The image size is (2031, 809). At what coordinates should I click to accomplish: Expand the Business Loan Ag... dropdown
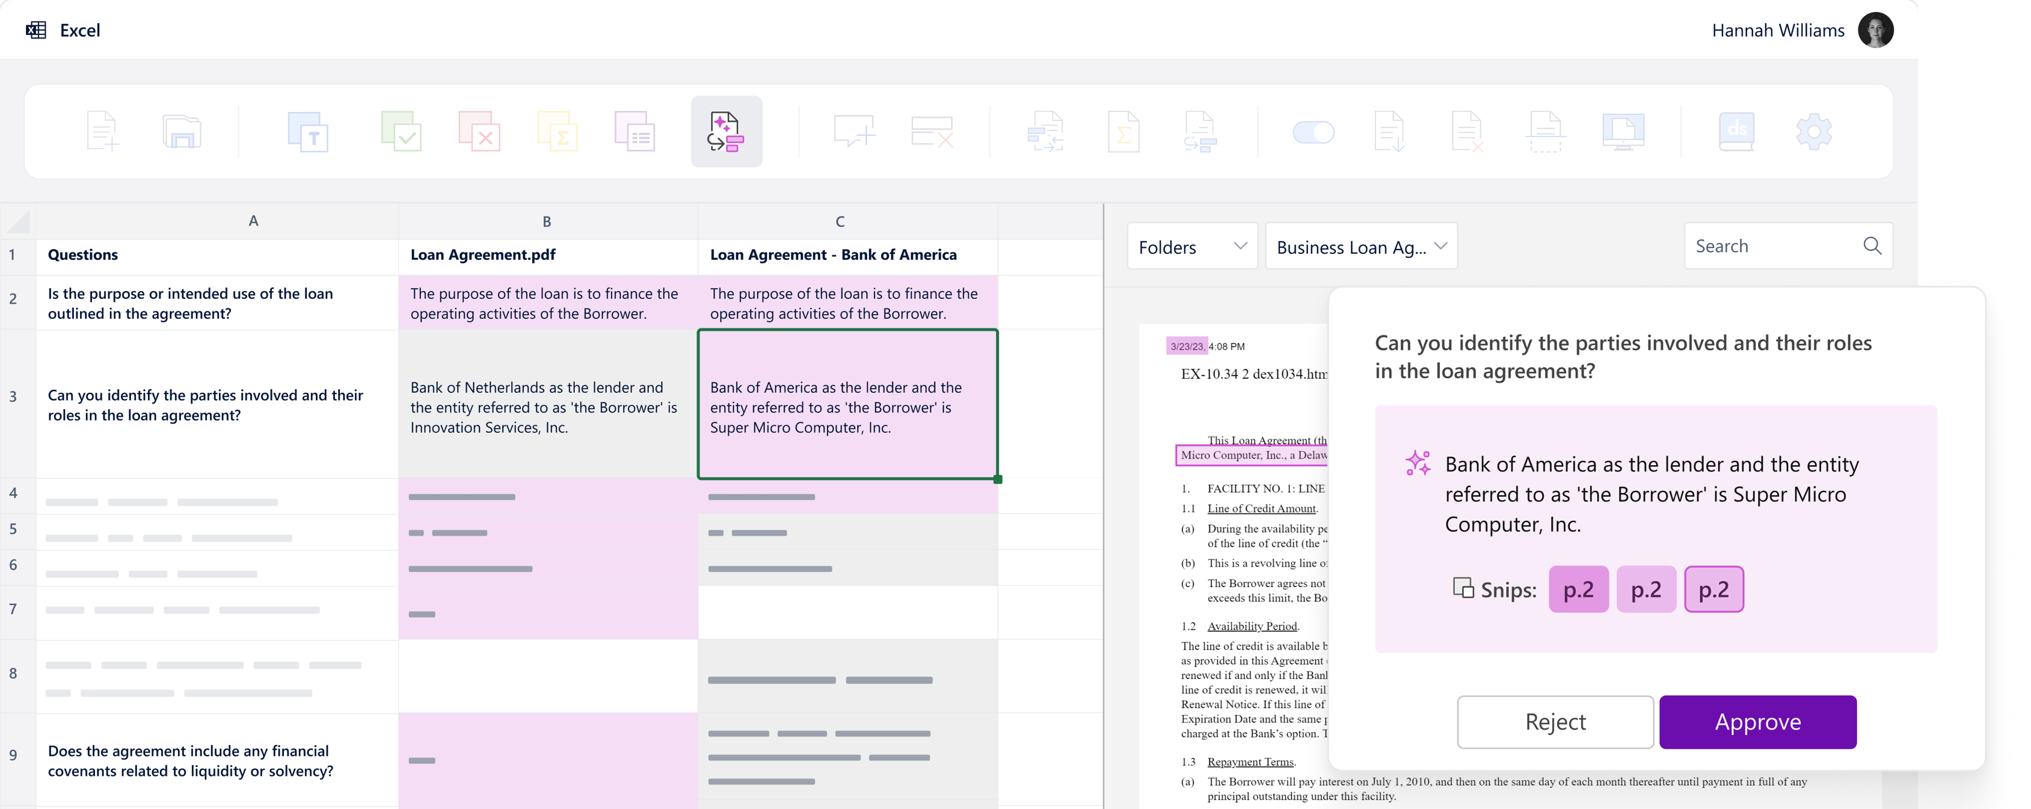(x=1361, y=247)
